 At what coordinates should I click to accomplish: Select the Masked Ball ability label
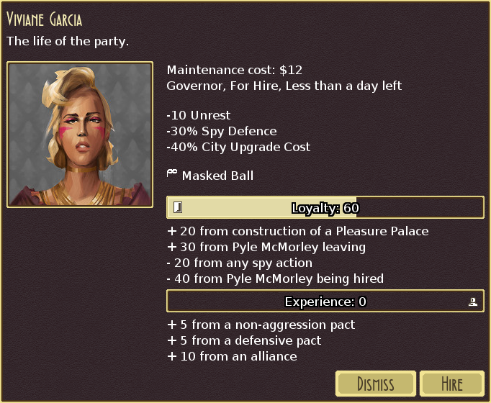coord(217,176)
